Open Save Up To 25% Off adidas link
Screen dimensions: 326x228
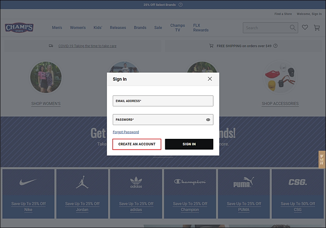click(136, 207)
